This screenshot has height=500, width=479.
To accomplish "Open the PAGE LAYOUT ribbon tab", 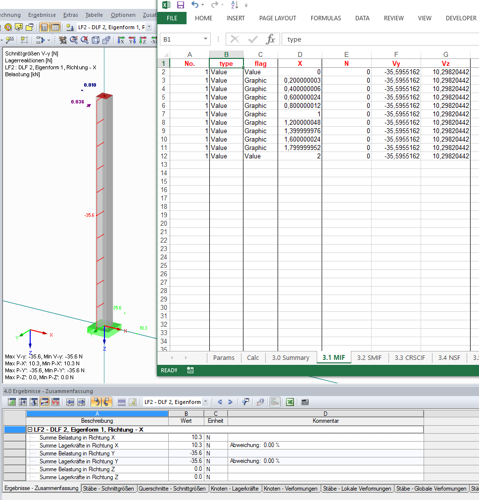I will tap(278, 18).
